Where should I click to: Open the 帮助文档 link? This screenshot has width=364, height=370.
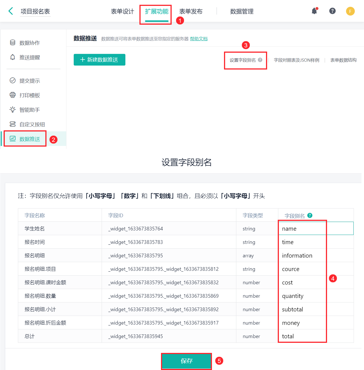[x=199, y=39]
